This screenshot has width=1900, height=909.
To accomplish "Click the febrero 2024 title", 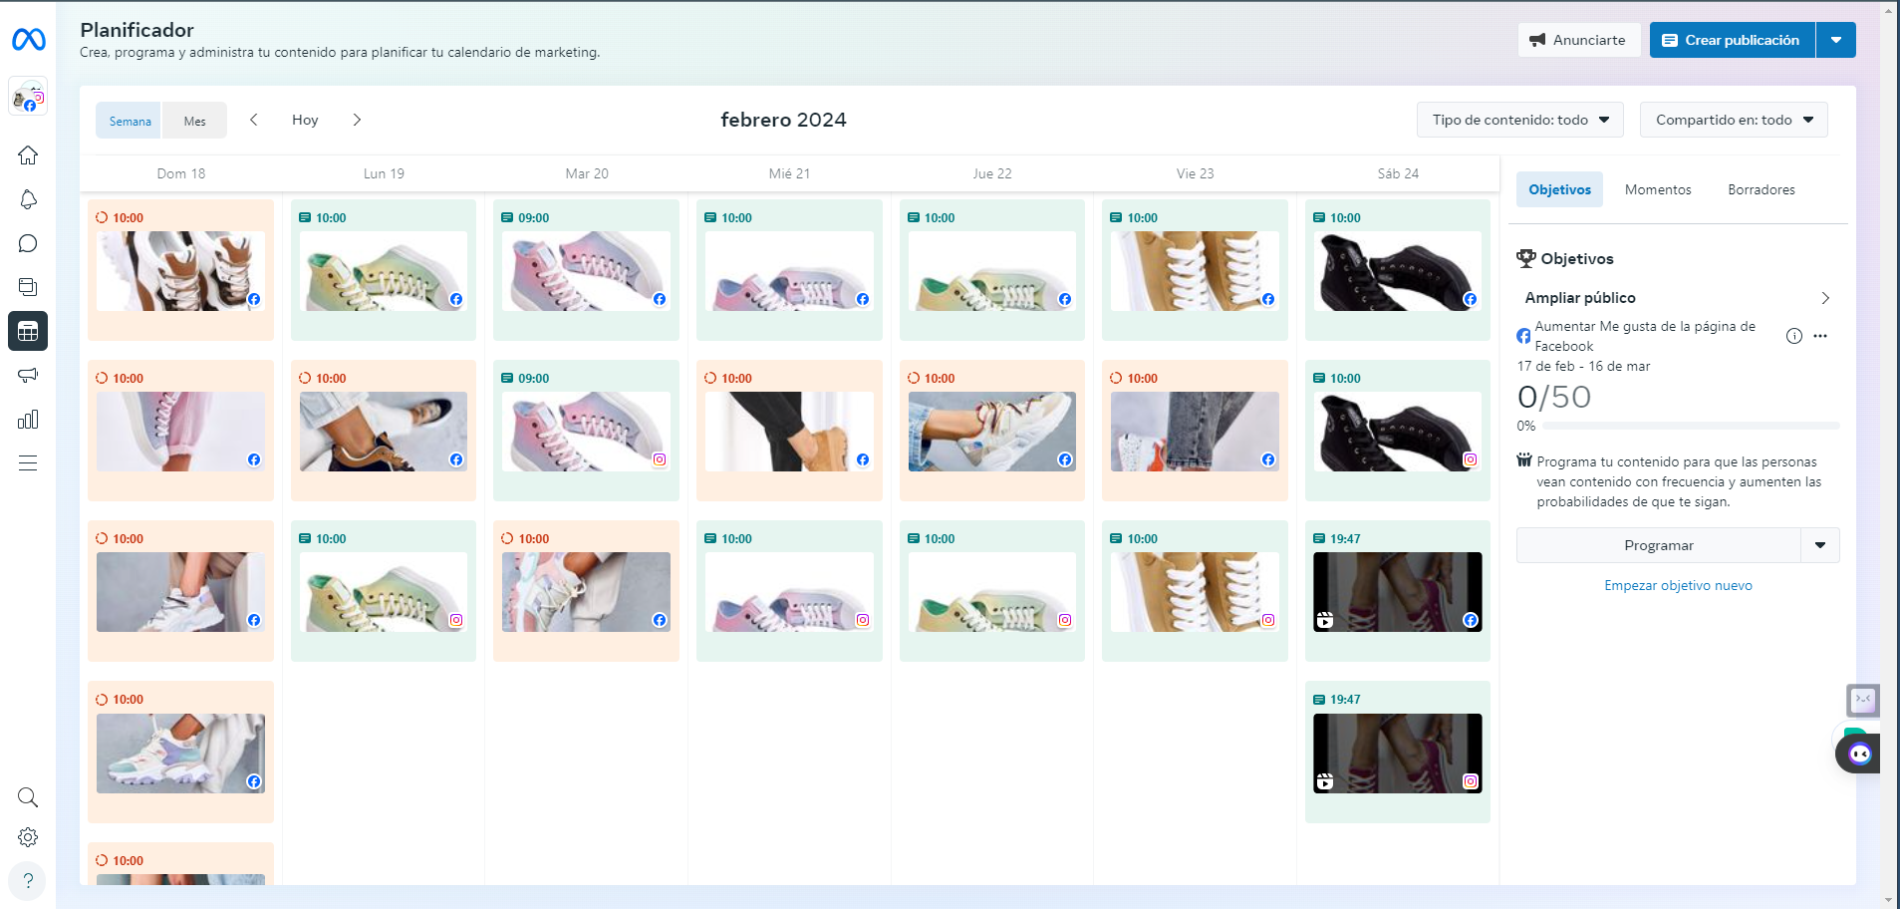I will (x=783, y=120).
